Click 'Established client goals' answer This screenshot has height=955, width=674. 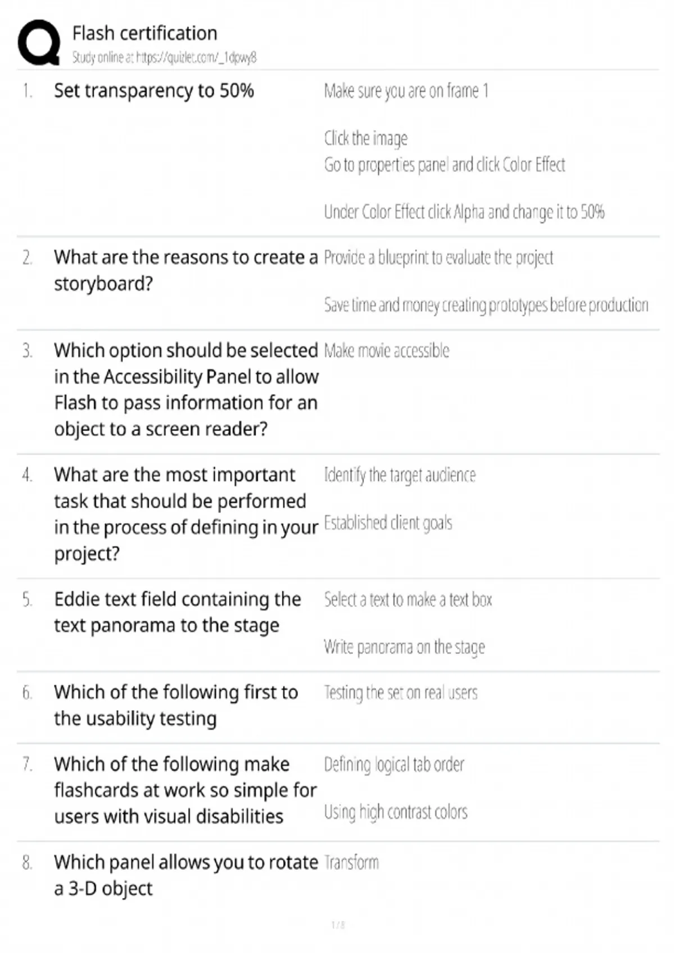[388, 523]
